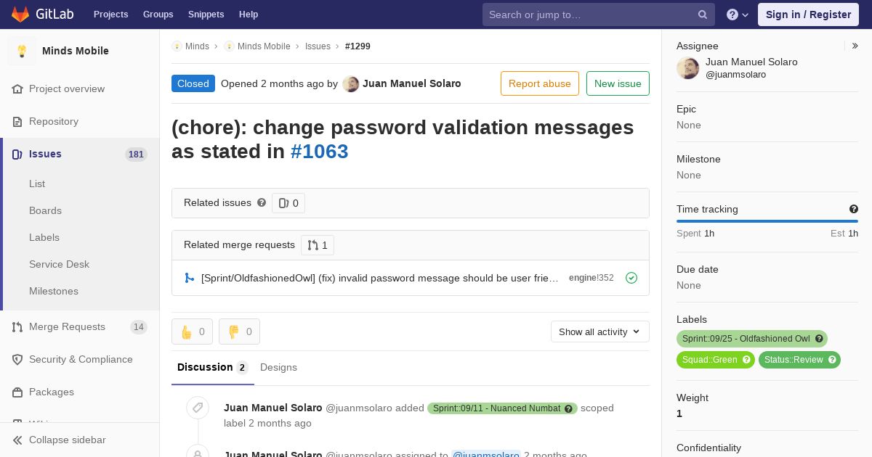The width and height of the screenshot is (872, 457).
Task: Open the author link Juan Manuel Solaro in the issue header
Action: 412,83
